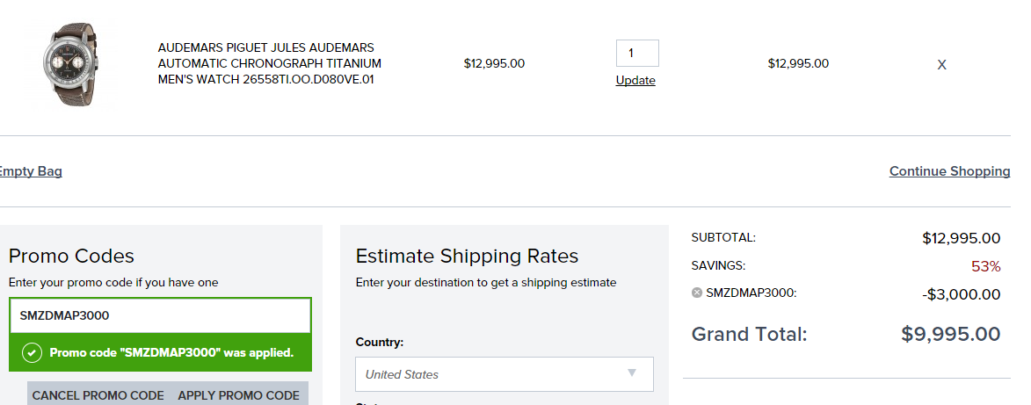Click the Update link under quantity
1031x405 pixels.
coord(635,80)
